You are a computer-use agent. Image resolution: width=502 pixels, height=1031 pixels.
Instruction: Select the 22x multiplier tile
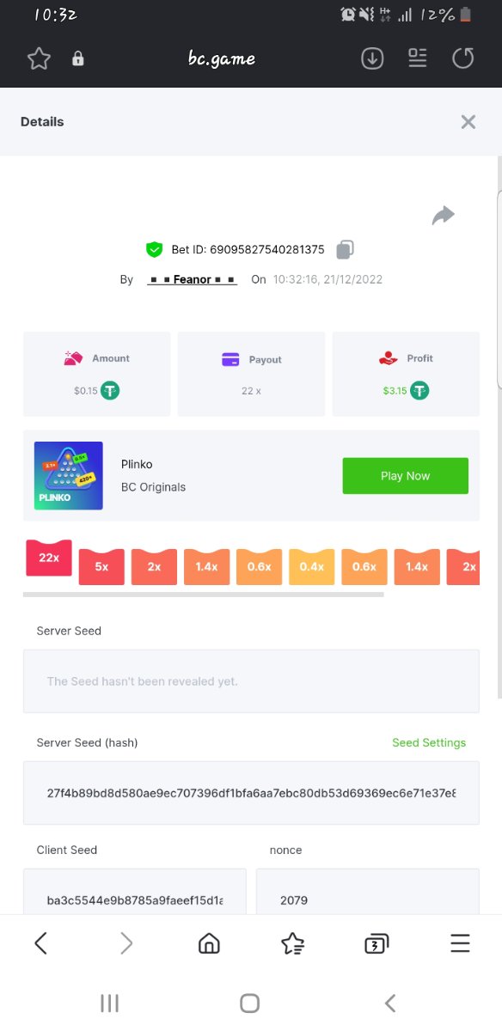pyautogui.click(x=49, y=558)
